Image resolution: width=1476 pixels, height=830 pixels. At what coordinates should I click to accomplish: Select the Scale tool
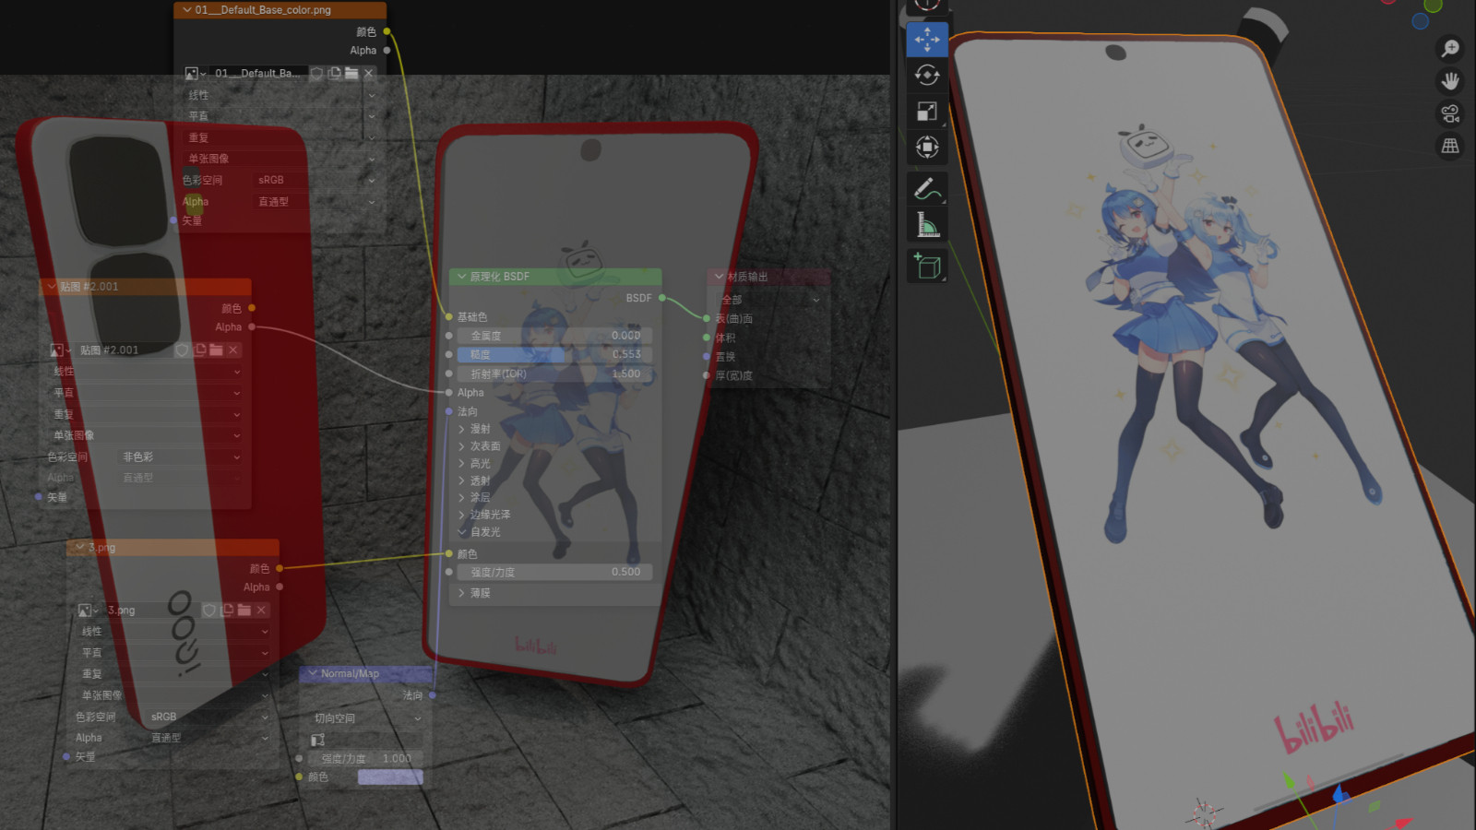927,112
